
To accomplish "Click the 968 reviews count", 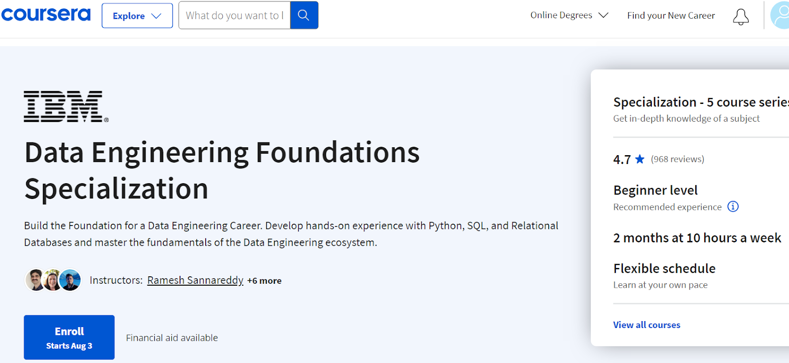I will [x=678, y=159].
